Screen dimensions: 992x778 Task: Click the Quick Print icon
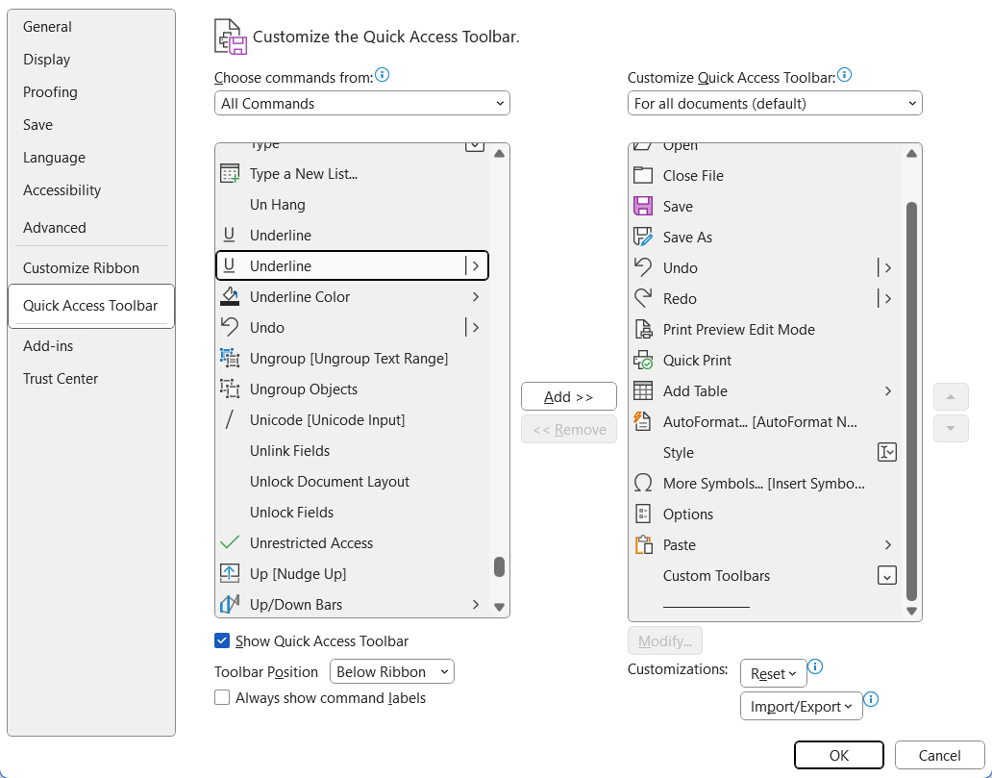tap(641, 360)
